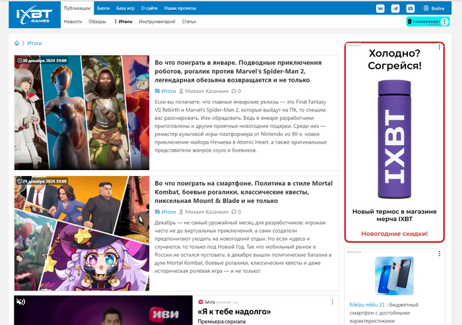Click the purple IXBT thermos ad image

(393, 140)
